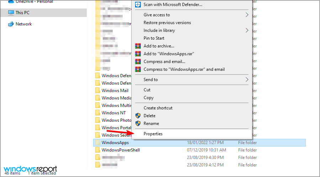Choose Add to "WindowsApps.rar"

point(169,54)
